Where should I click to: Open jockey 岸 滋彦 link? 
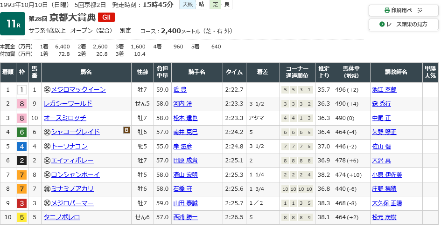[x=183, y=147]
